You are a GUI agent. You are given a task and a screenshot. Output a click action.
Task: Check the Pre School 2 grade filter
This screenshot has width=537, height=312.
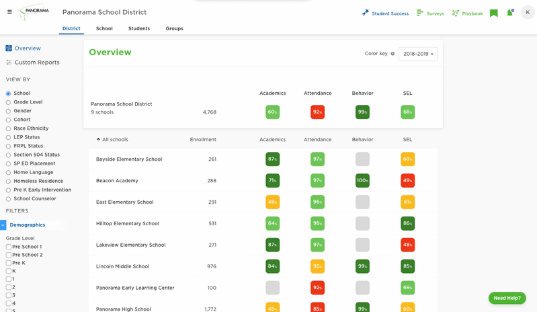[x=9, y=255]
